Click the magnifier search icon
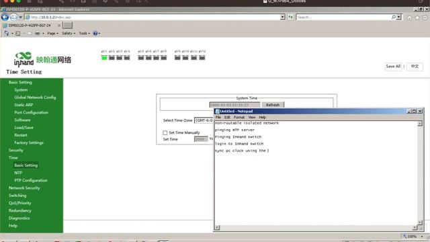 coord(394,17)
